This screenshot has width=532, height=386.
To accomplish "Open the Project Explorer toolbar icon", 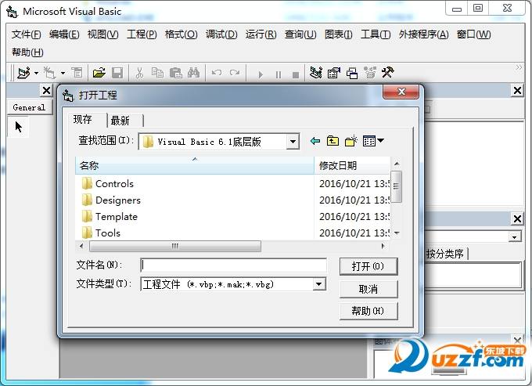I will (x=316, y=73).
